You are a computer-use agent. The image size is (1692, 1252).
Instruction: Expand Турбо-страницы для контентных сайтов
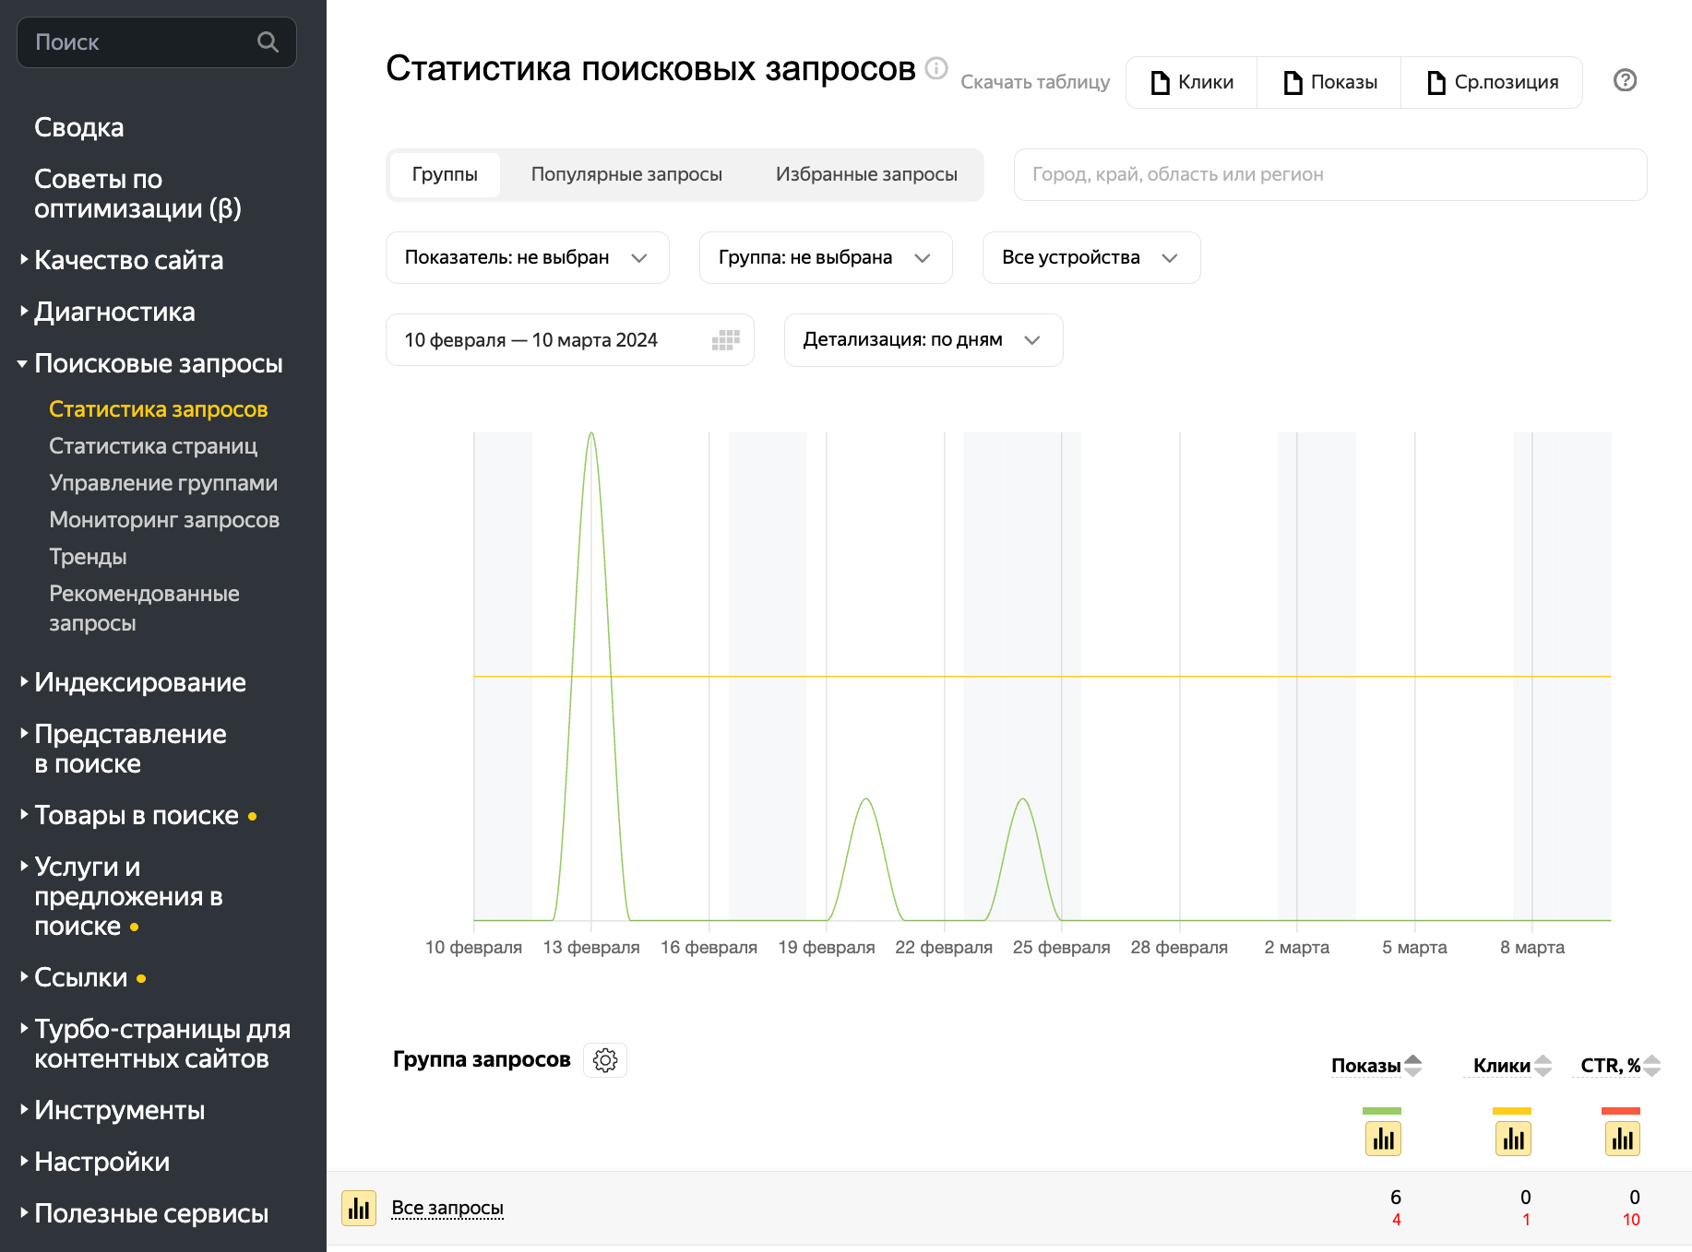click(162, 1044)
